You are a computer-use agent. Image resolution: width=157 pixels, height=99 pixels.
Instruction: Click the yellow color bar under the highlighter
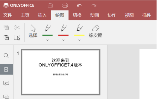coord(79,36)
